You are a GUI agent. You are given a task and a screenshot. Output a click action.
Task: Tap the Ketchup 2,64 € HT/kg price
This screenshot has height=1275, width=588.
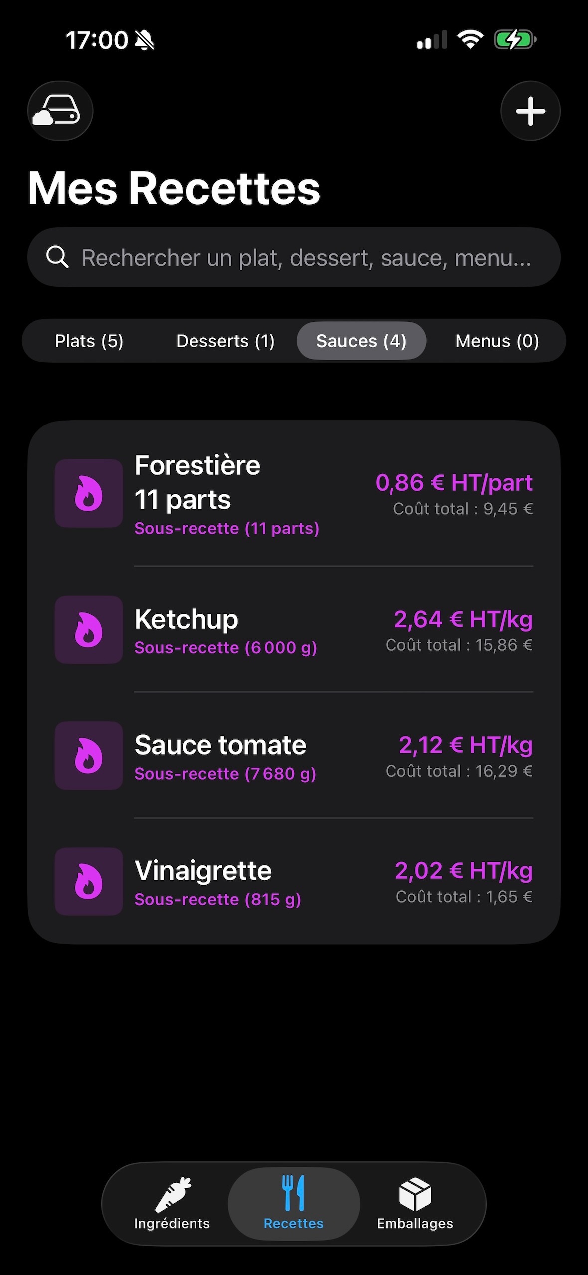[x=463, y=619]
